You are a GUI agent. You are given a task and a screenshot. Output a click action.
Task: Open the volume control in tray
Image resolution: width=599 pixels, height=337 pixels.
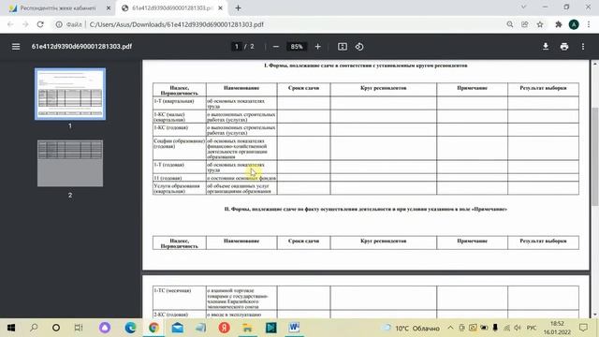pyautogui.click(x=518, y=328)
